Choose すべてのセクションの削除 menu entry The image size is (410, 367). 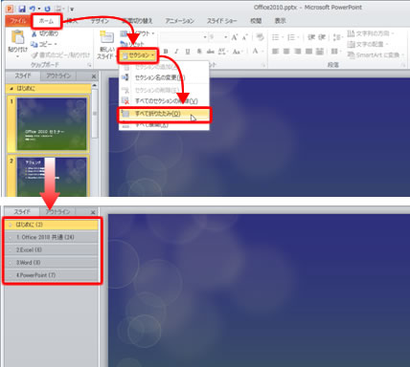164,101
